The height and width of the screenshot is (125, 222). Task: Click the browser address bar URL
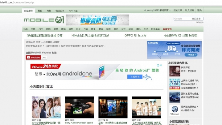tap(17, 2)
